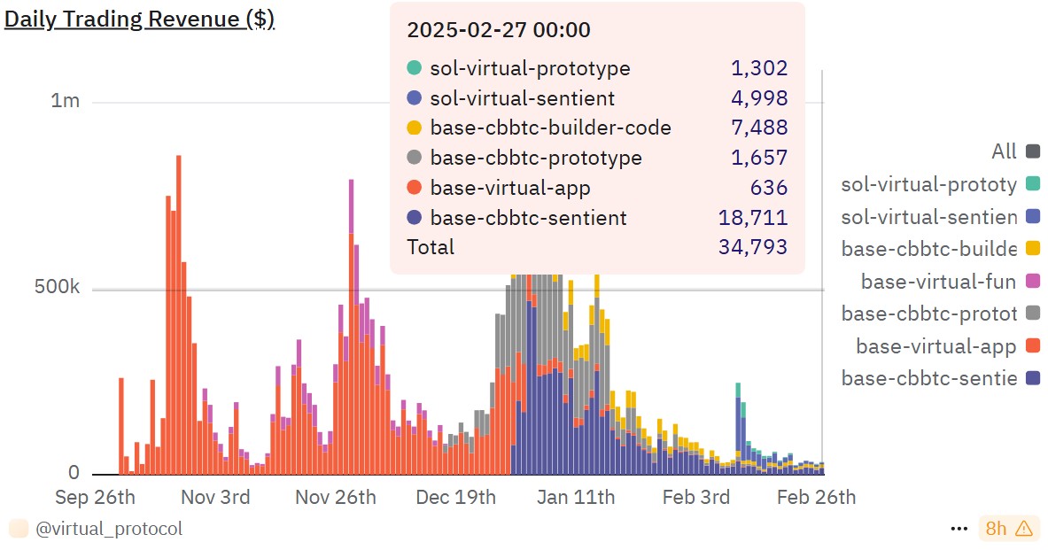Open the three-dot more options menu
Viewport: 1048px width, 550px height.
tap(959, 529)
